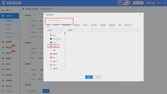Screen dimensions: 167x94
Task: Select Temu in the platform list
Action: point(56,35)
